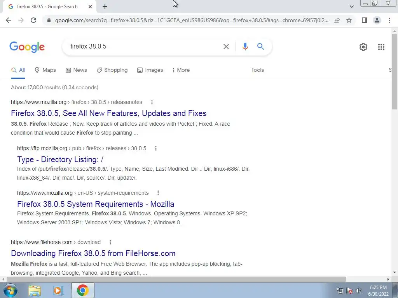Open Windows Media Player from taskbar
This screenshot has width=398, height=298.
pyautogui.click(x=58, y=290)
